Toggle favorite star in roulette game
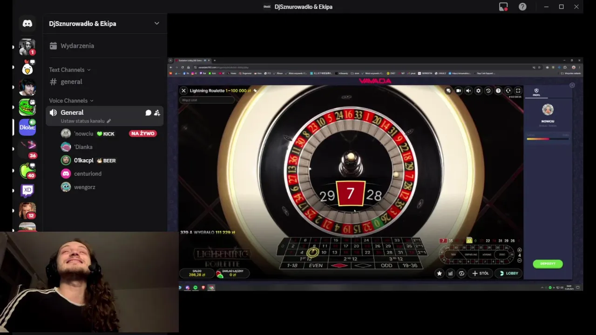The height and width of the screenshot is (335, 596). tap(439, 274)
